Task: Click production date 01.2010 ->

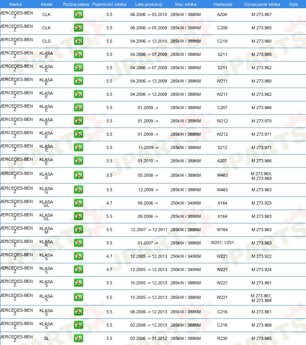Action: tap(148, 161)
